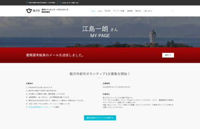This screenshot has width=200, height=129.
Task: Click the address text in top bar
Action: coord(42,3)
